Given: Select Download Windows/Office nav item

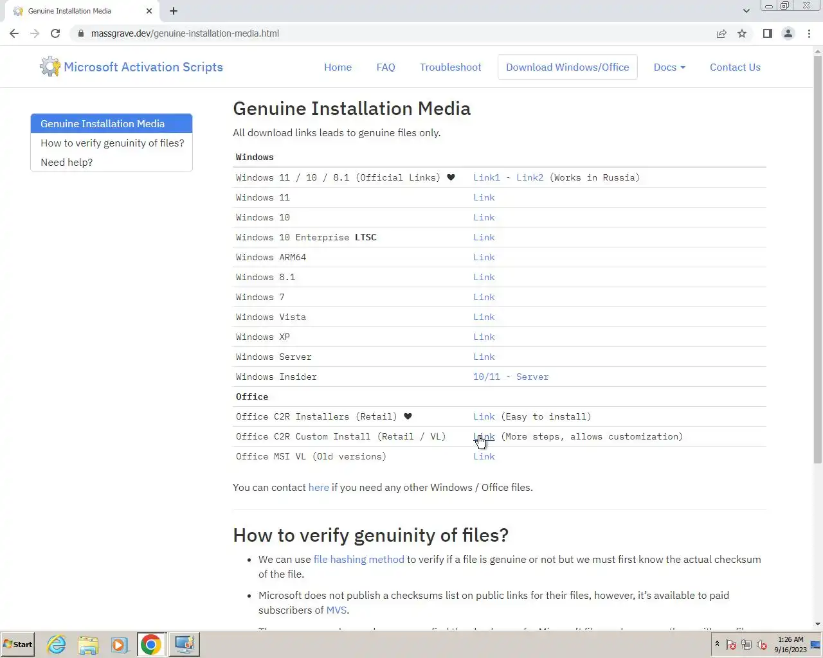Looking at the screenshot, I should [x=568, y=67].
